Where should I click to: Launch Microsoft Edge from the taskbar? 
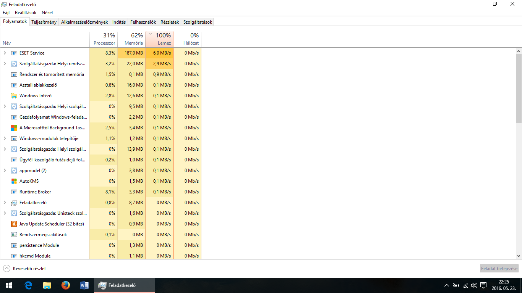click(28, 285)
